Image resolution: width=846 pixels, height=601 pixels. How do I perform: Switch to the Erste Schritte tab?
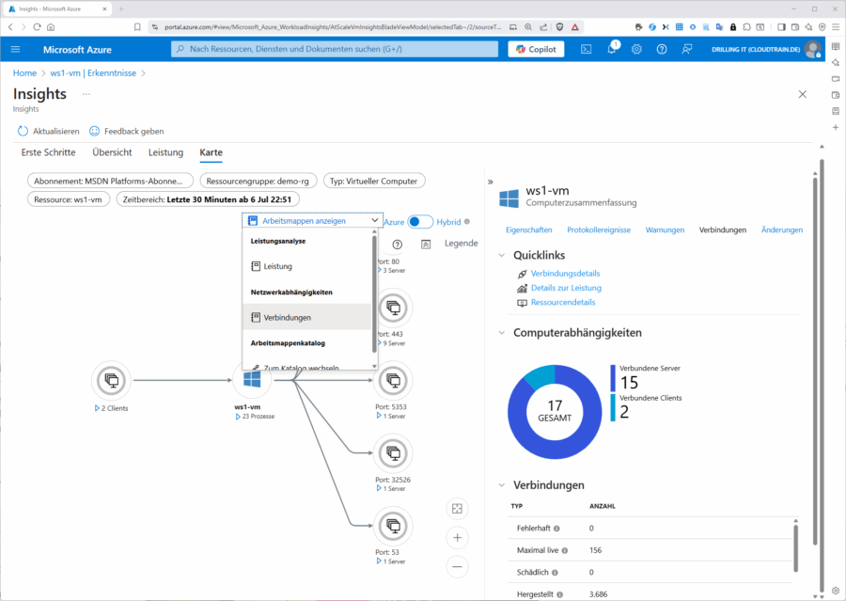49,152
